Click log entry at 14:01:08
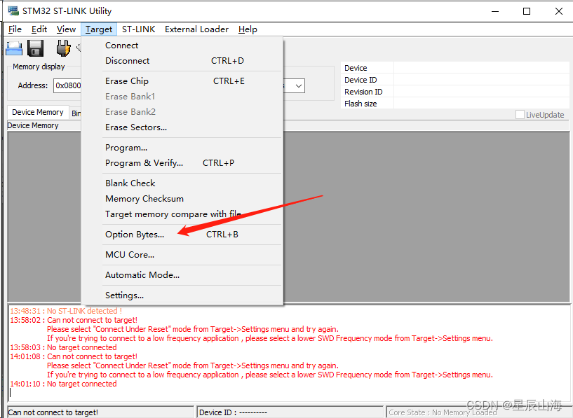The height and width of the screenshot is (418, 573). tap(74, 356)
